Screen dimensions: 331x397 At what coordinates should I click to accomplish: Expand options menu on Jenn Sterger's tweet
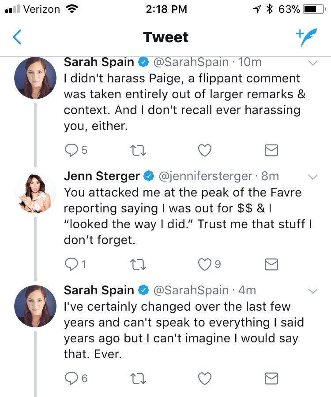click(x=312, y=177)
